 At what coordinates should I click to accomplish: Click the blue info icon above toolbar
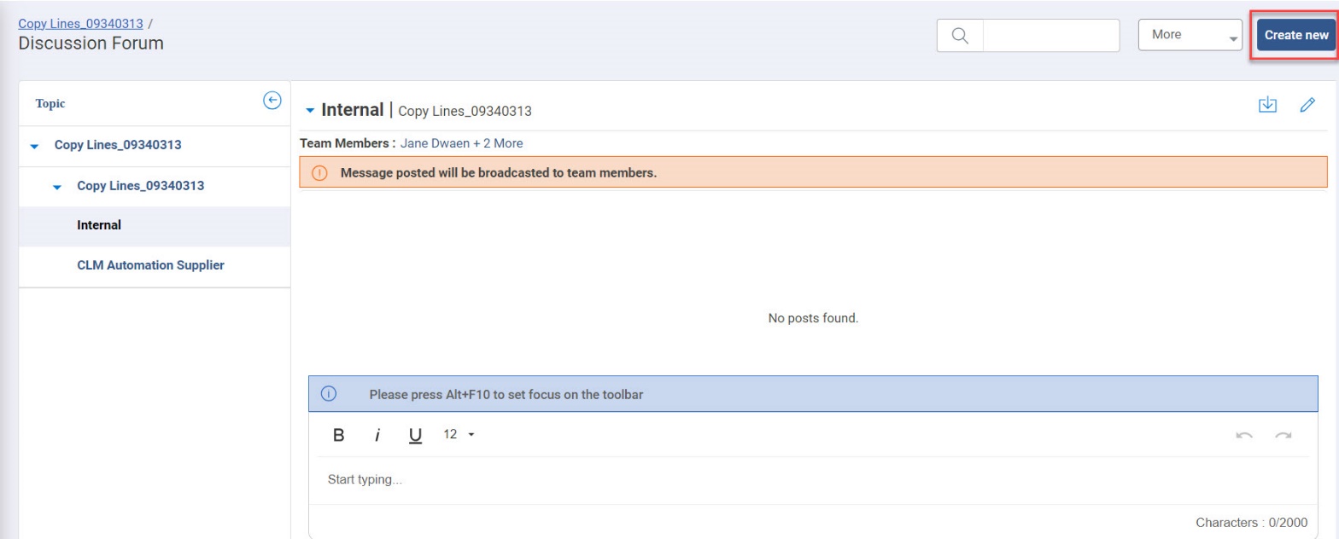pyautogui.click(x=328, y=394)
